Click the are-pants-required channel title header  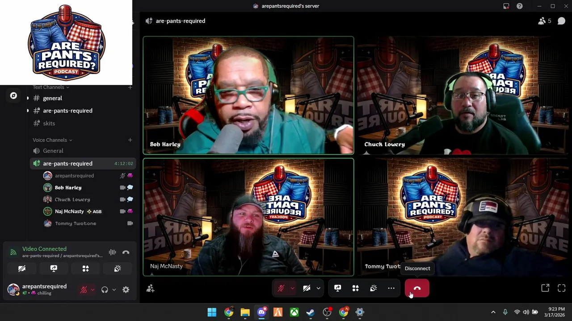pyautogui.click(x=180, y=21)
